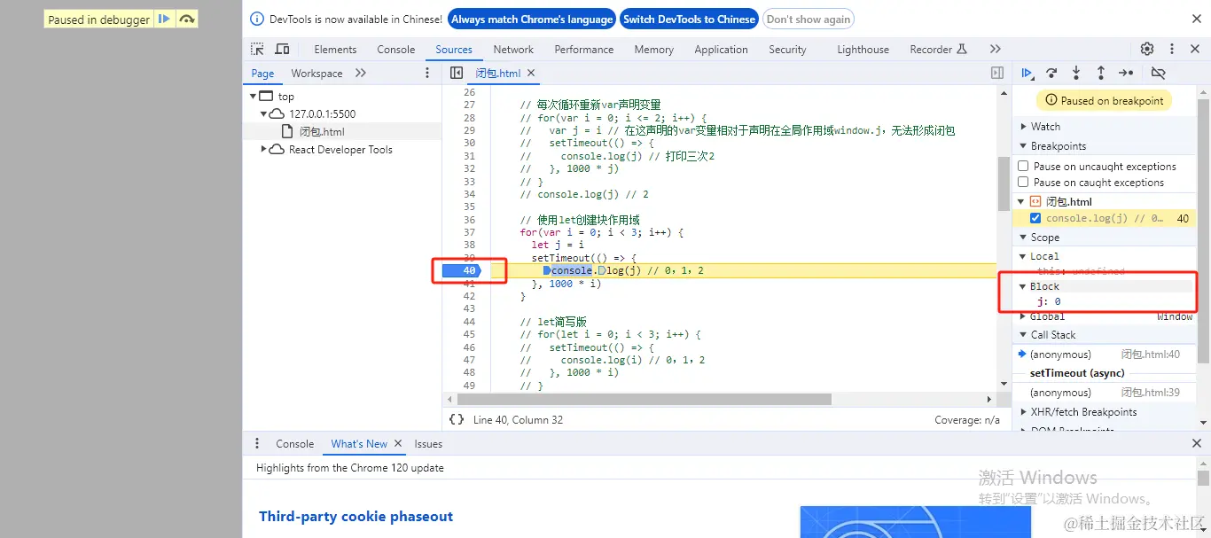Enable Pause on caught exceptions
1211x538 pixels.
click(1023, 182)
